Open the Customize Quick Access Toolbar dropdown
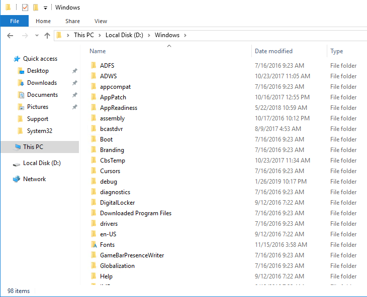367x297 pixels. click(x=45, y=8)
